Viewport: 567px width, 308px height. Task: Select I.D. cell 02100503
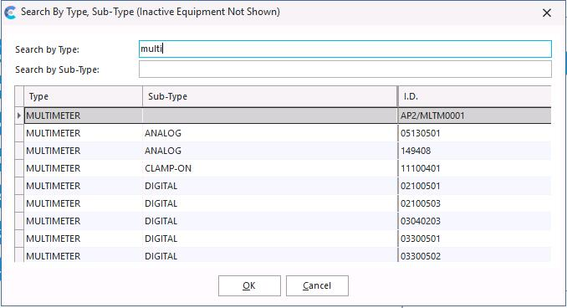[x=474, y=203]
